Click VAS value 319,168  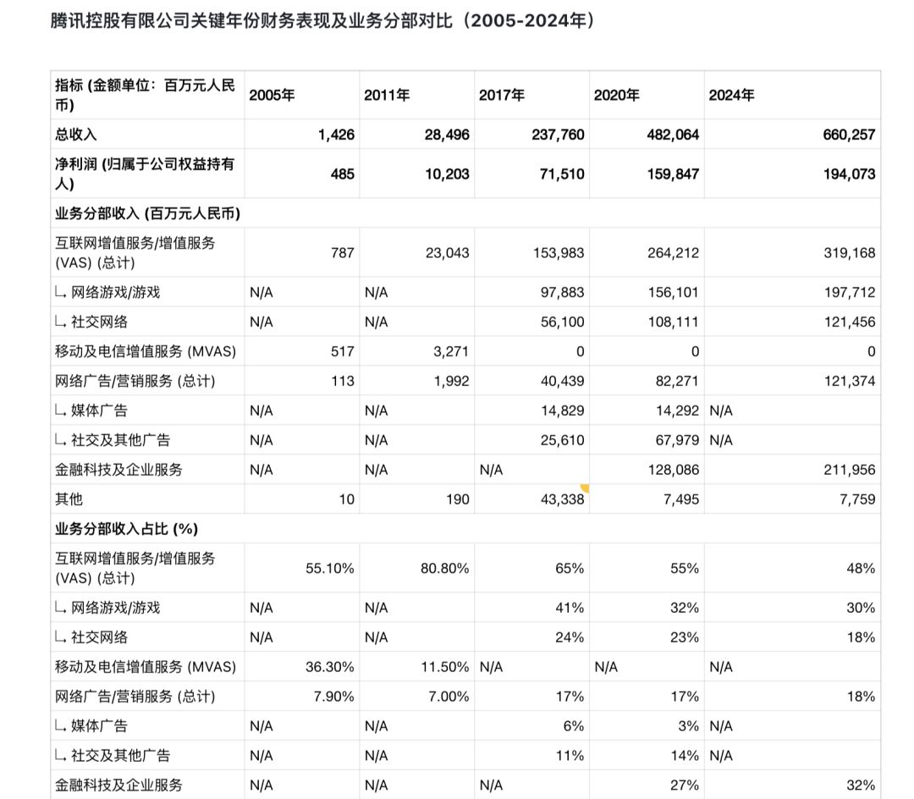850,253
